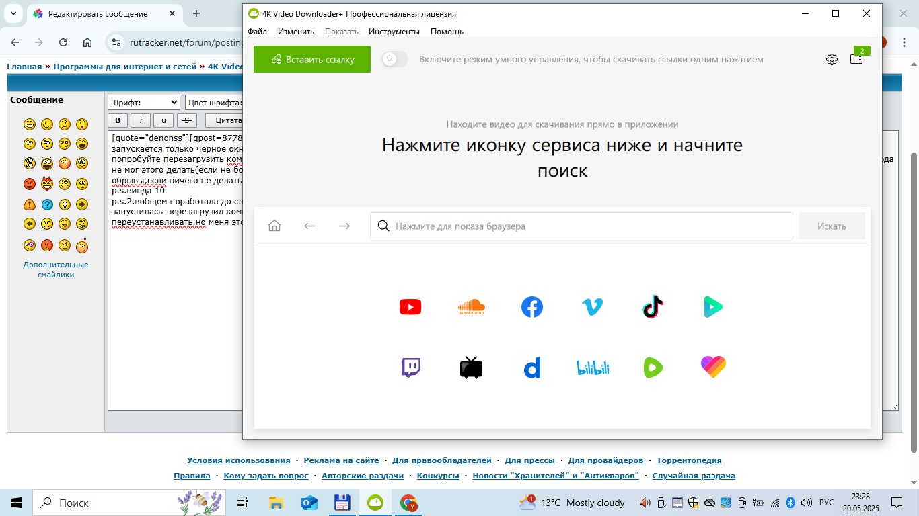Toggle italic formatting in forum editor
Image resolution: width=919 pixels, height=516 pixels.
click(x=141, y=120)
